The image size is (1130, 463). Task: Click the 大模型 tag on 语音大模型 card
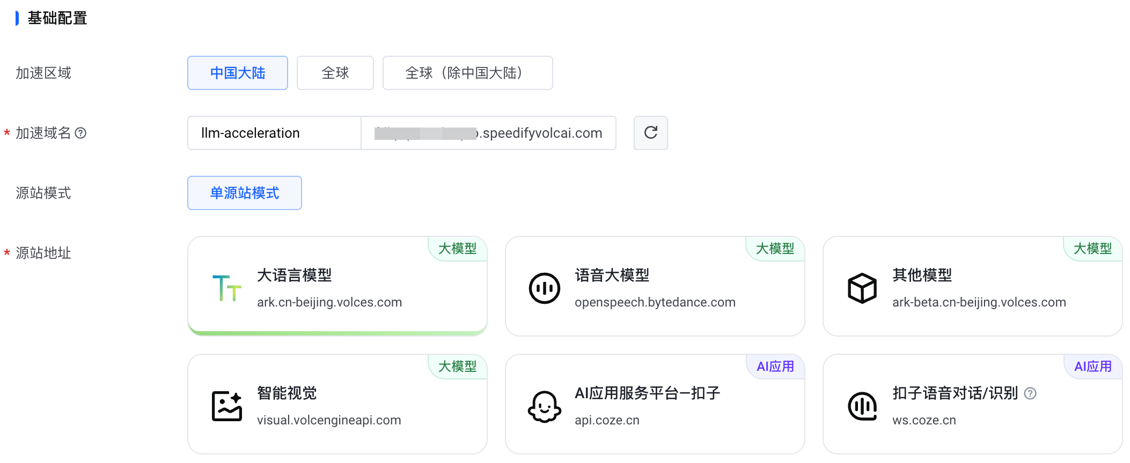tap(775, 249)
